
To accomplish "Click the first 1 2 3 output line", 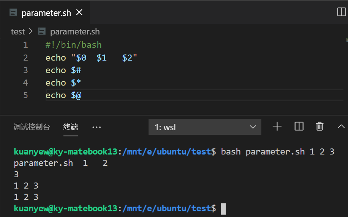I will (26, 186).
